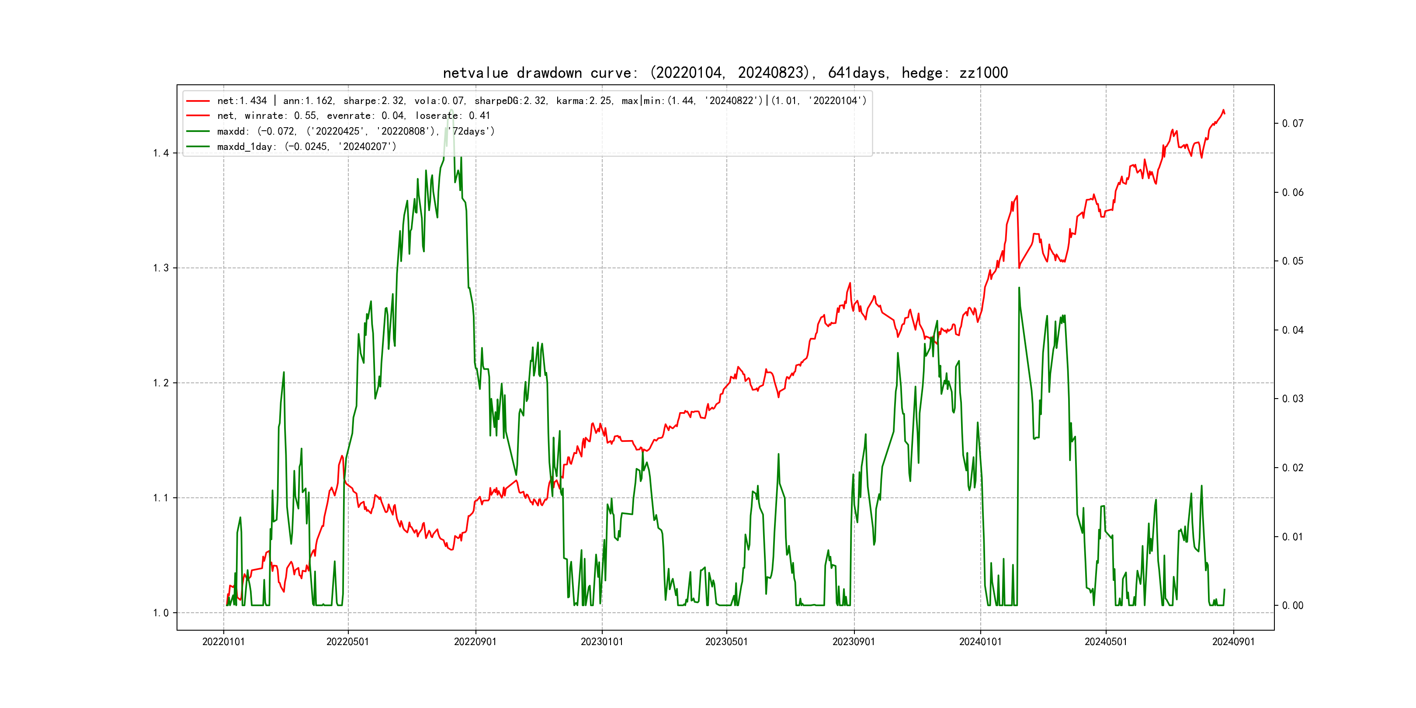This screenshot has width=1416, height=708.
Task: Click the red line swatch beside net:1.434
Action: click(198, 101)
